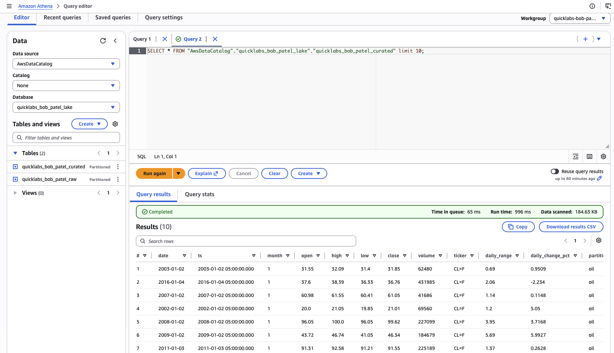Open the Data source dropdown
This screenshot has width=614, height=353.
pyautogui.click(x=66, y=64)
